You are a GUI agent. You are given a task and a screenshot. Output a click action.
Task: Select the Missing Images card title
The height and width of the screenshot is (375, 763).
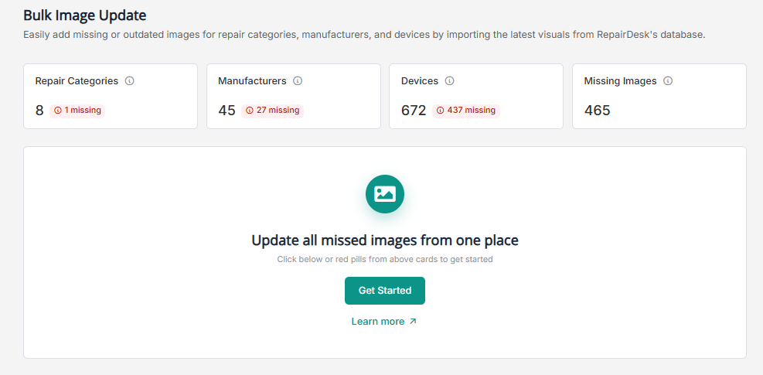pyautogui.click(x=620, y=81)
